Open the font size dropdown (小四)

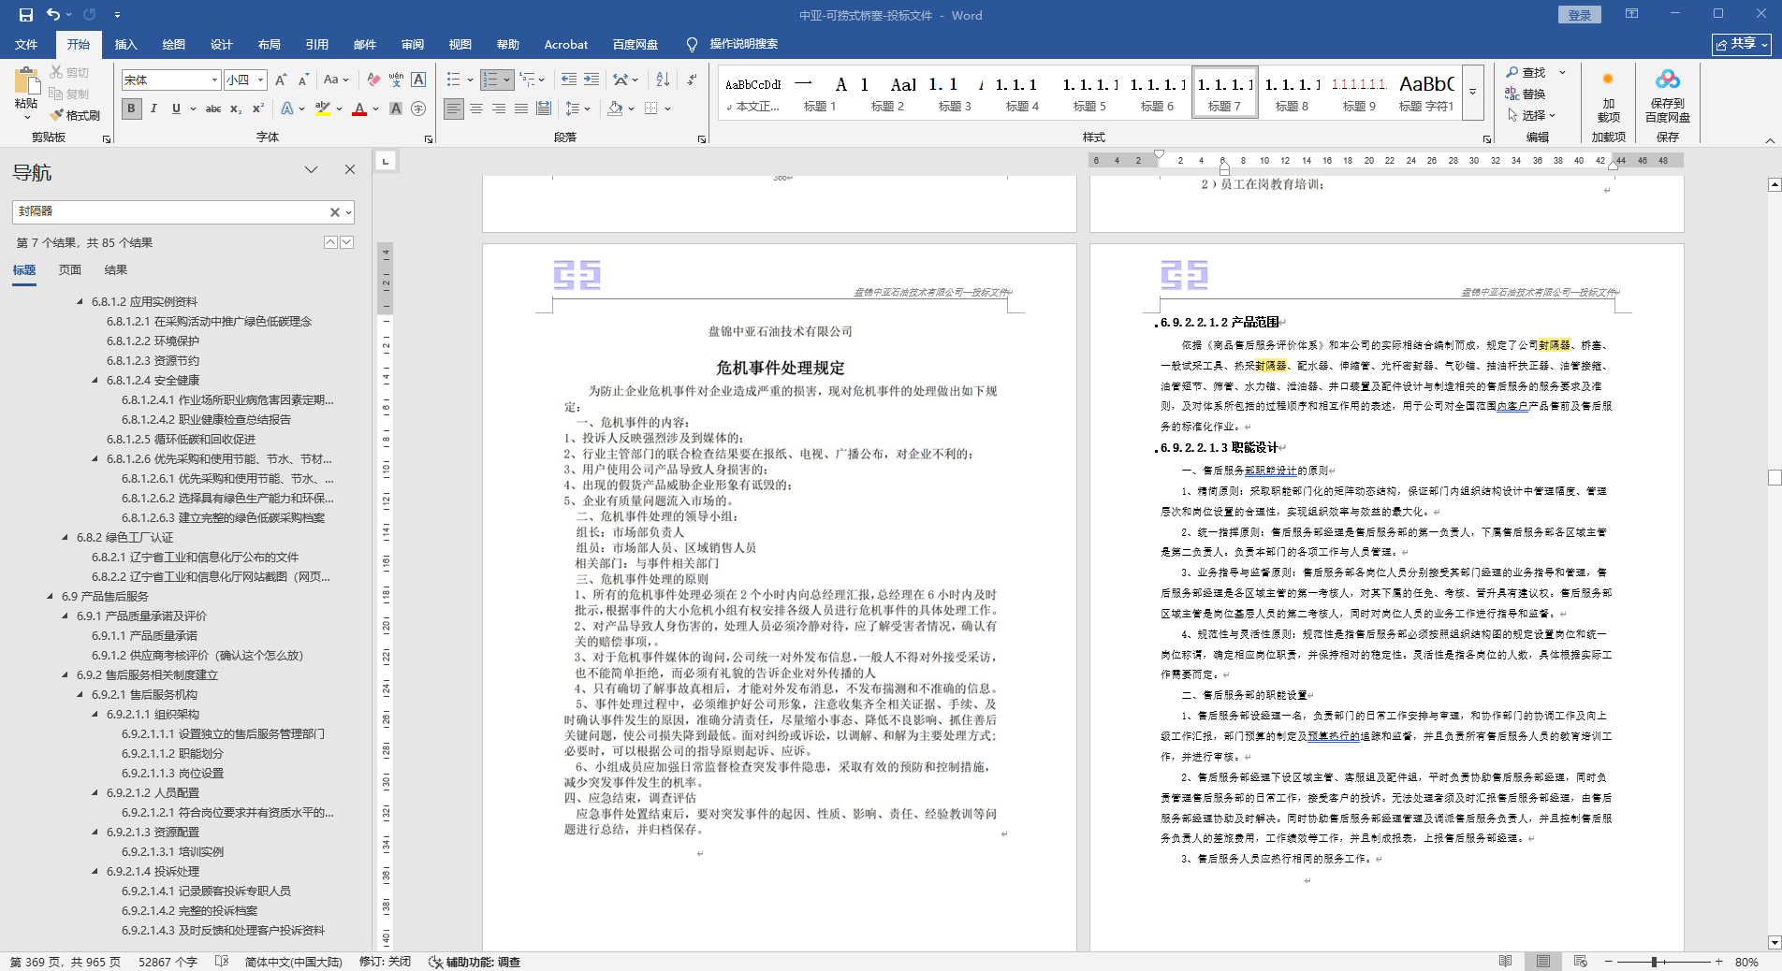click(261, 80)
